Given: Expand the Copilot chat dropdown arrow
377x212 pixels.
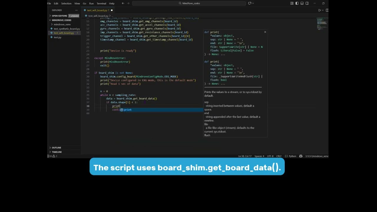Looking at the screenshot, I should [x=253, y=4].
